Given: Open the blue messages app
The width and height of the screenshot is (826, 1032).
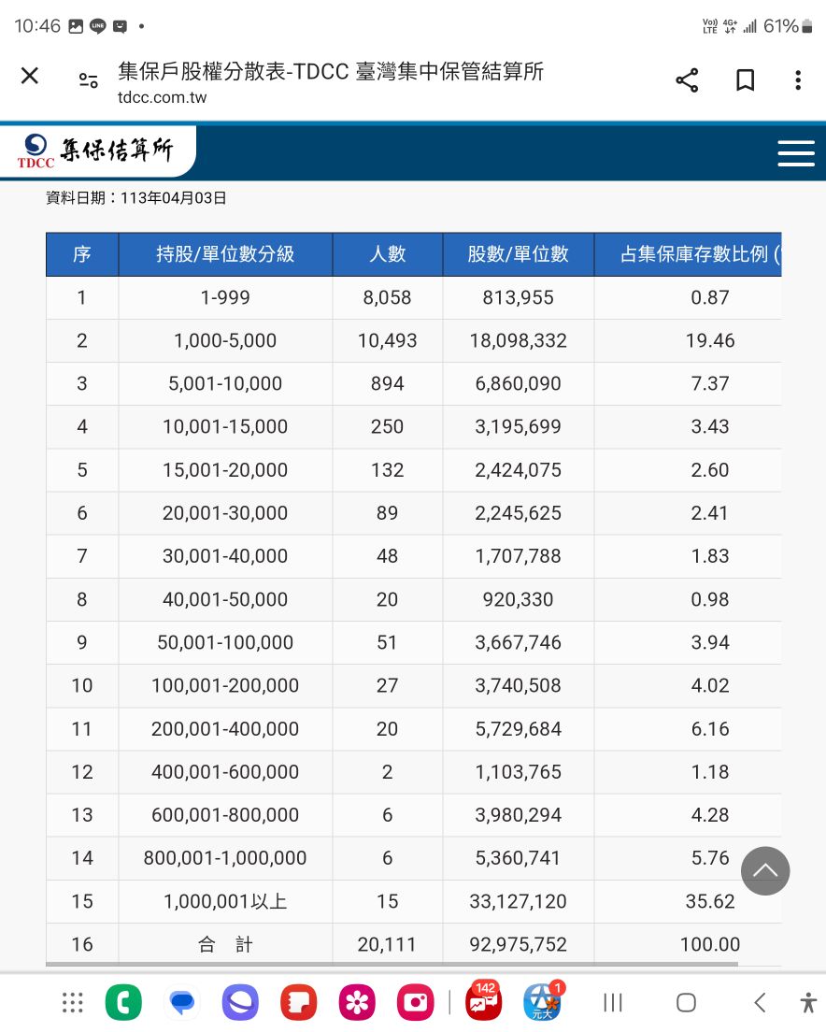Looking at the screenshot, I should (x=182, y=1002).
